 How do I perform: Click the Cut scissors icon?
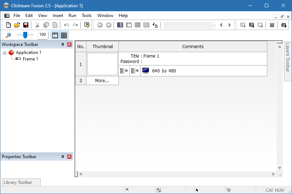(x=37, y=25)
